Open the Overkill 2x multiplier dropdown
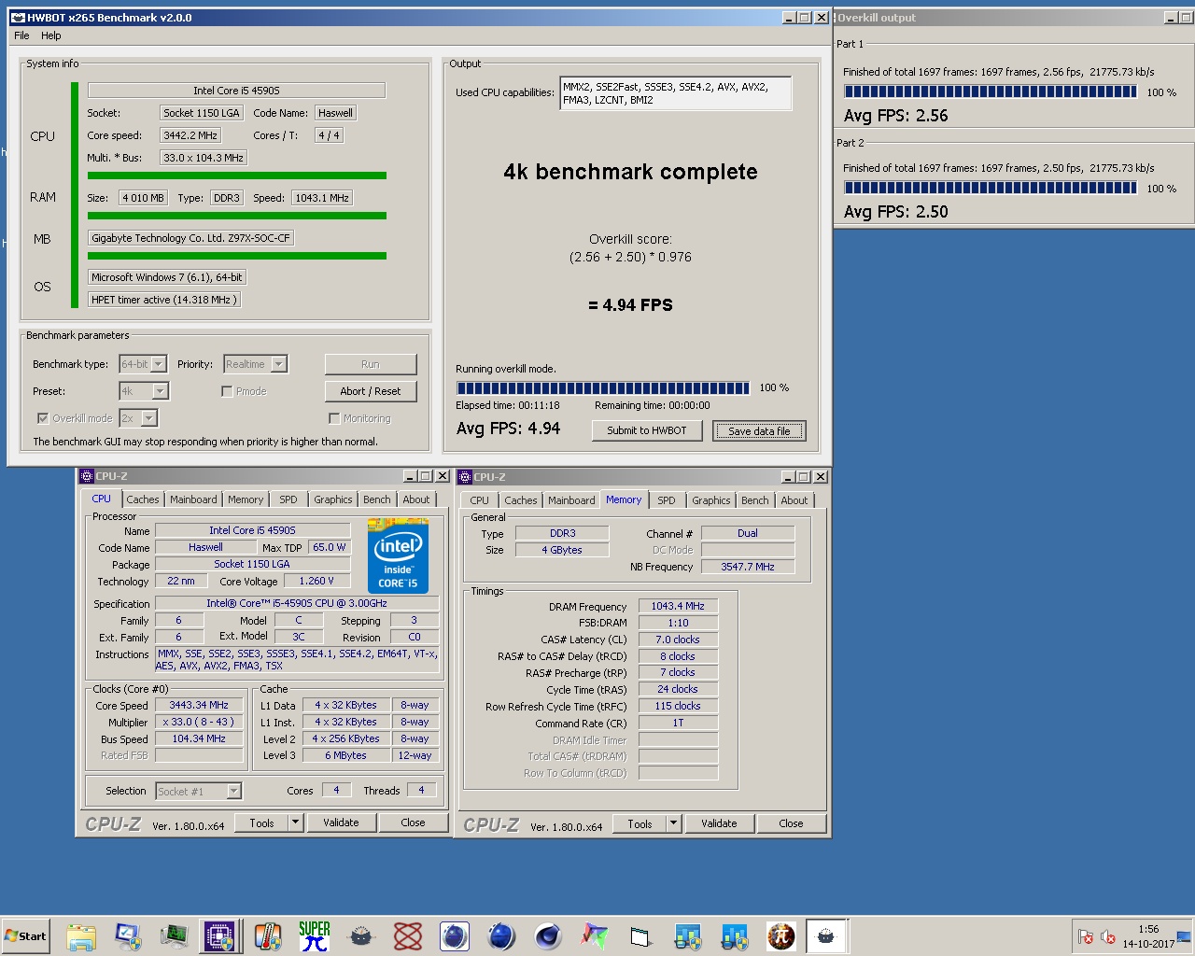Image resolution: width=1195 pixels, height=956 pixels. 148,418
